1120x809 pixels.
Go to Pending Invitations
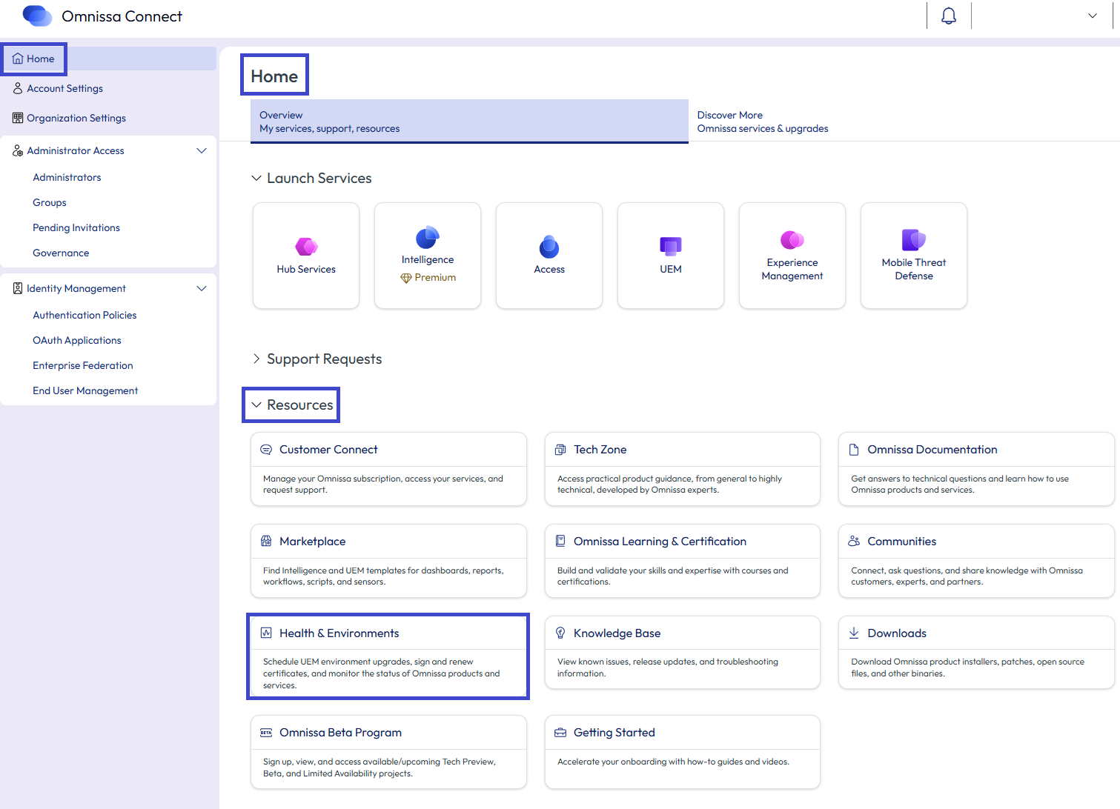pos(76,227)
